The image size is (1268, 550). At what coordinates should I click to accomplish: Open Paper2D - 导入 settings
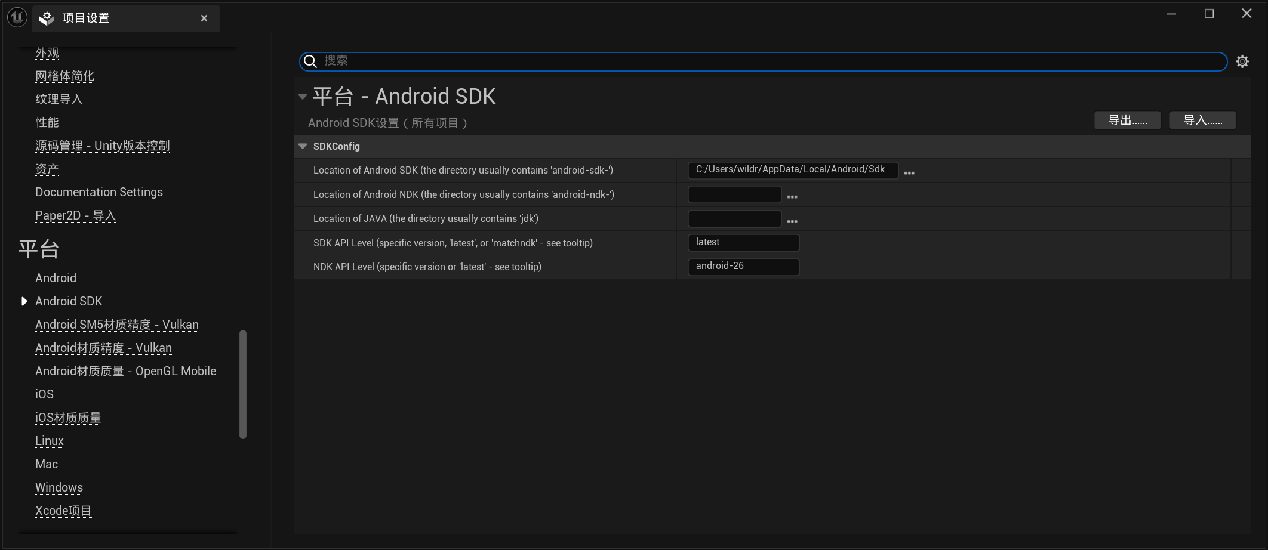pos(76,215)
